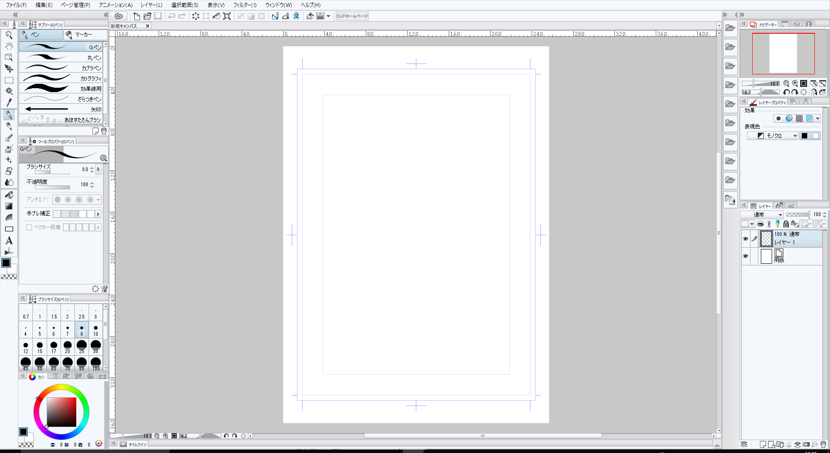The height and width of the screenshot is (453, 830).
Task: Switch to the マーカー sub tool tab
Action: coord(85,35)
